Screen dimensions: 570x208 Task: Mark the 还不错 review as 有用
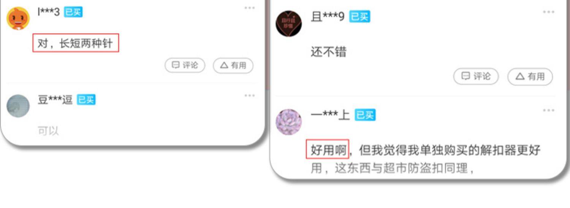(x=530, y=76)
